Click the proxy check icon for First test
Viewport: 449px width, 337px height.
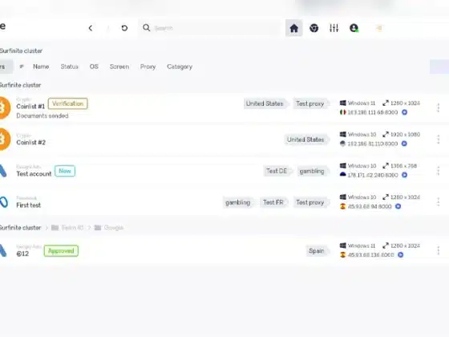(x=398, y=206)
